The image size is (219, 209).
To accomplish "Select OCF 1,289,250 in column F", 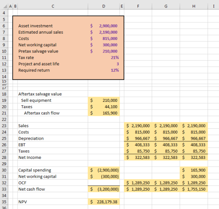I will click(x=138, y=183).
